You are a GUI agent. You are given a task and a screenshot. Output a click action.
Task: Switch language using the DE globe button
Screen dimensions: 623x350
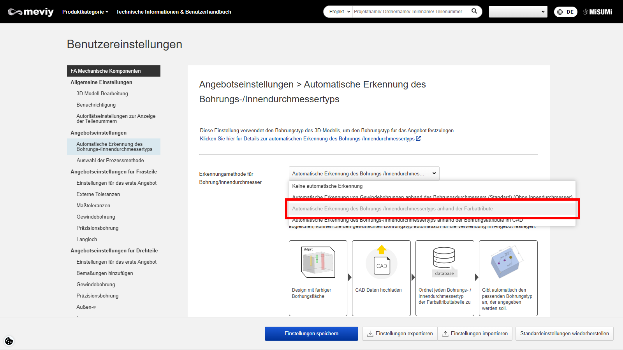pyautogui.click(x=565, y=12)
